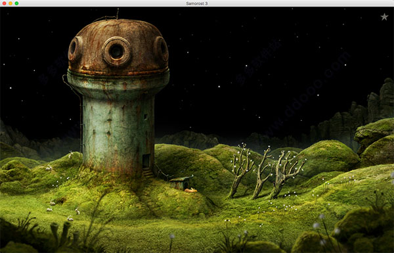Click the yellow minimize window button
Image resolution: width=394 pixels, height=253 pixels.
[x=11, y=3]
